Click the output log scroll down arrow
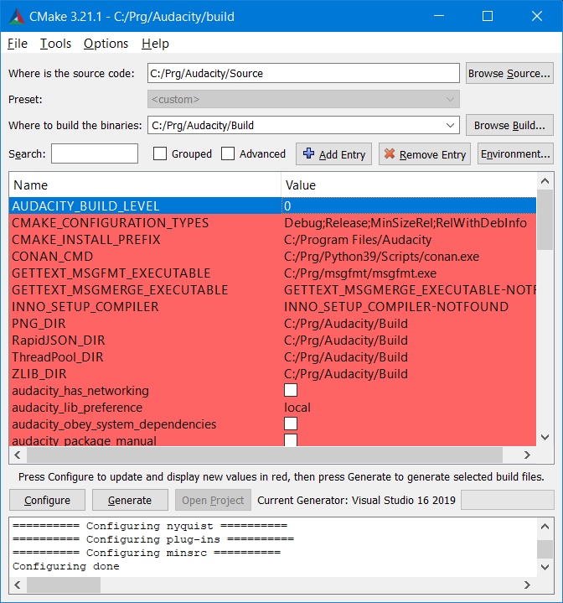Screen dimensions: 563x603 point(545,567)
